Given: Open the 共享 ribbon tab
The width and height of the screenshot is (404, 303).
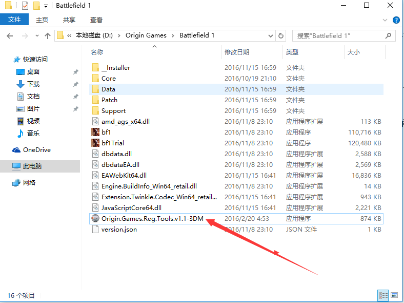Looking at the screenshot, I should tap(69, 20).
